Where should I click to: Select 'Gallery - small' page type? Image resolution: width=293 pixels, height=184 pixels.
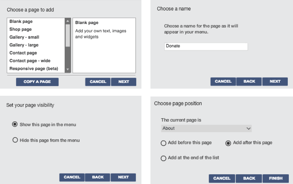pos(24,37)
